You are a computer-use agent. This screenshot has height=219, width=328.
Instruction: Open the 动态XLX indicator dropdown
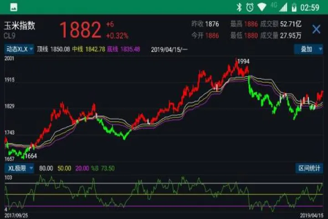click(19, 49)
